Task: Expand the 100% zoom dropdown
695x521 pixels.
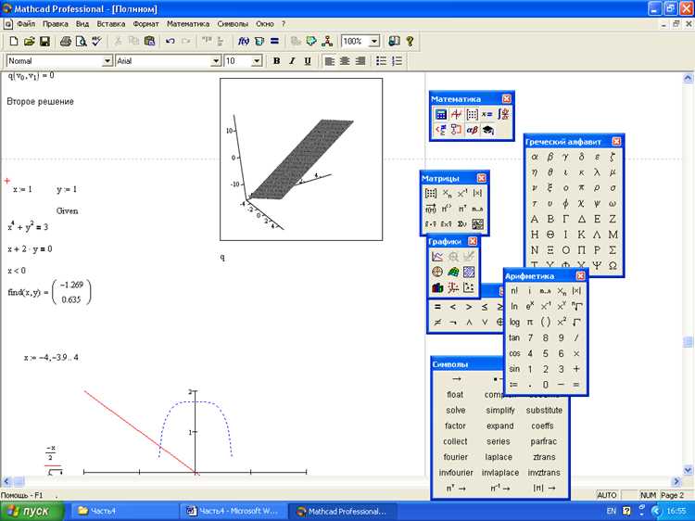Action: 374,41
